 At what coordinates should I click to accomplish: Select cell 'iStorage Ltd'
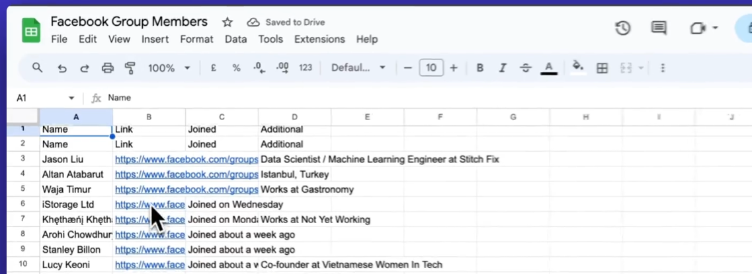pos(76,205)
